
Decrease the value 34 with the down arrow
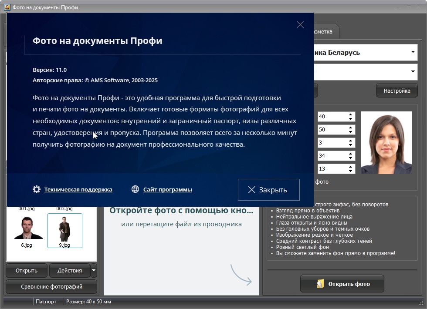pyautogui.click(x=350, y=158)
